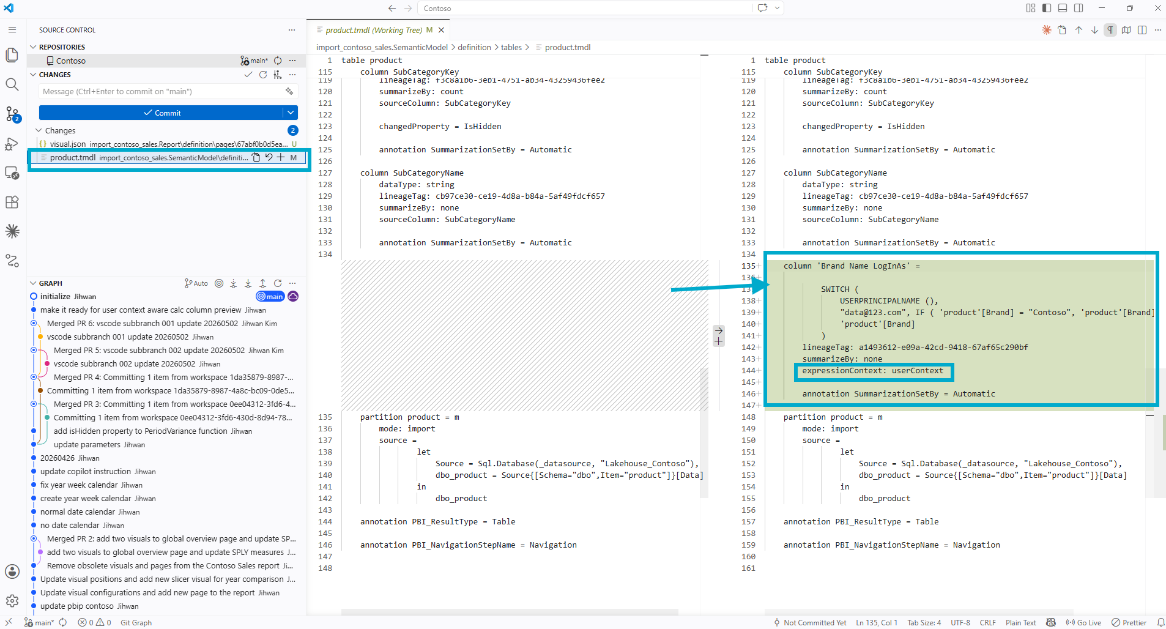Image resolution: width=1166 pixels, height=629 pixels.
Task: Collapse the CHANGES section header
Action: coord(34,75)
